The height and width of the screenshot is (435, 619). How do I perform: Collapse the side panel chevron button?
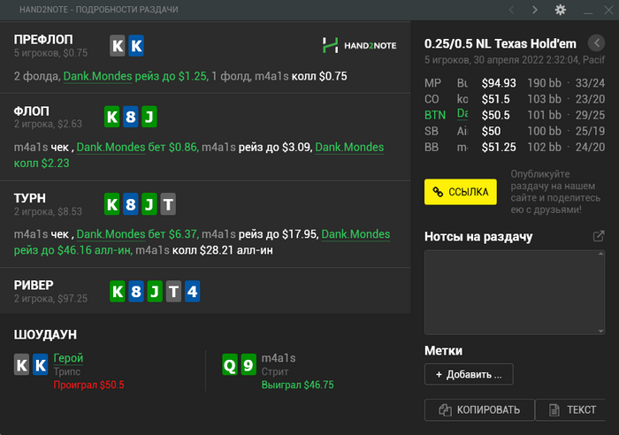[597, 42]
